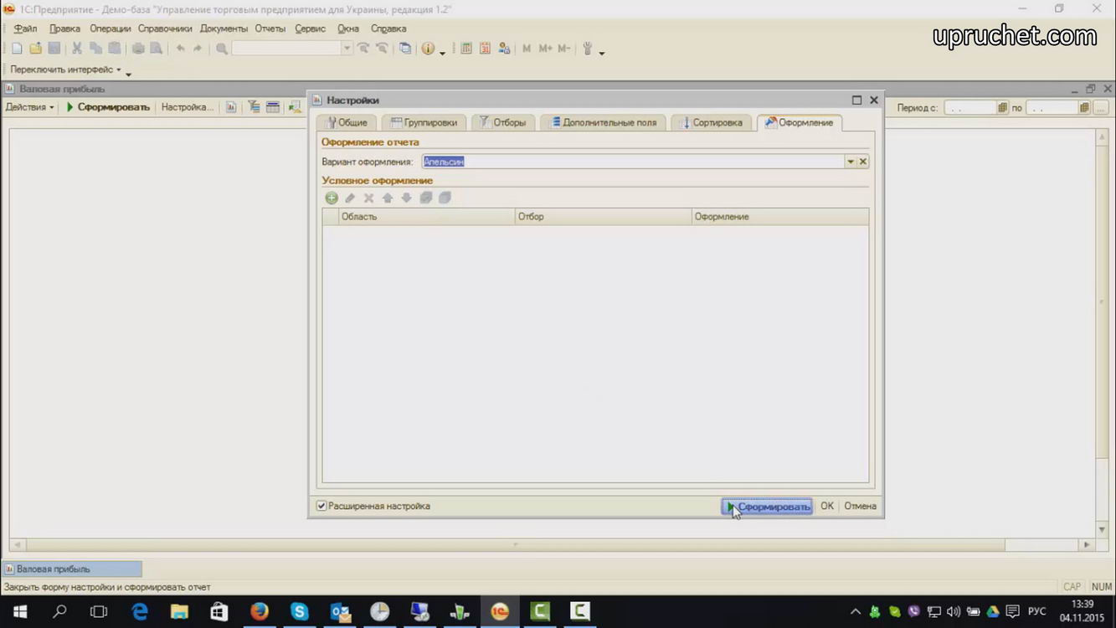Open Настройка... in the report toolbar
Image resolution: width=1116 pixels, height=628 pixels.
coord(188,107)
